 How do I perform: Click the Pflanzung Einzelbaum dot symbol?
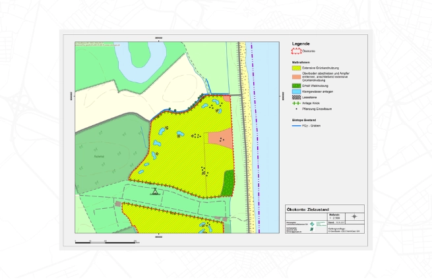295,108
